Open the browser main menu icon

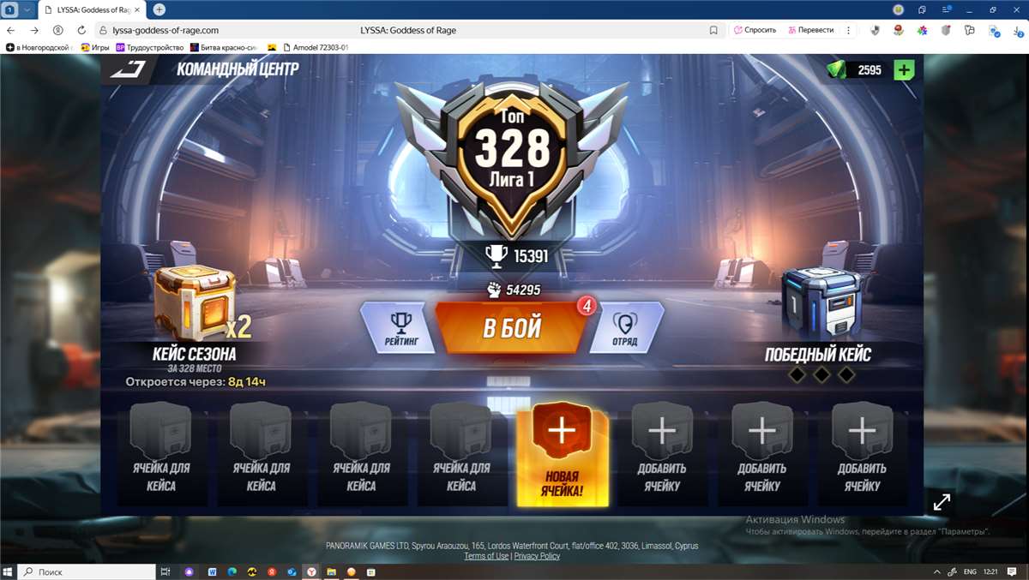coord(946,9)
